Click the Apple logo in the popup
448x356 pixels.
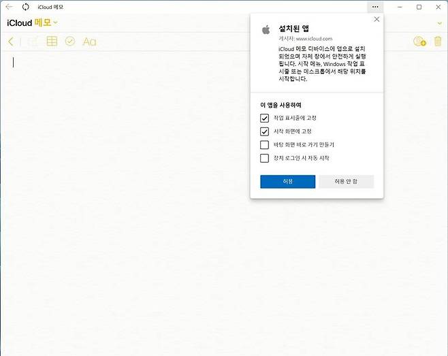click(x=266, y=30)
